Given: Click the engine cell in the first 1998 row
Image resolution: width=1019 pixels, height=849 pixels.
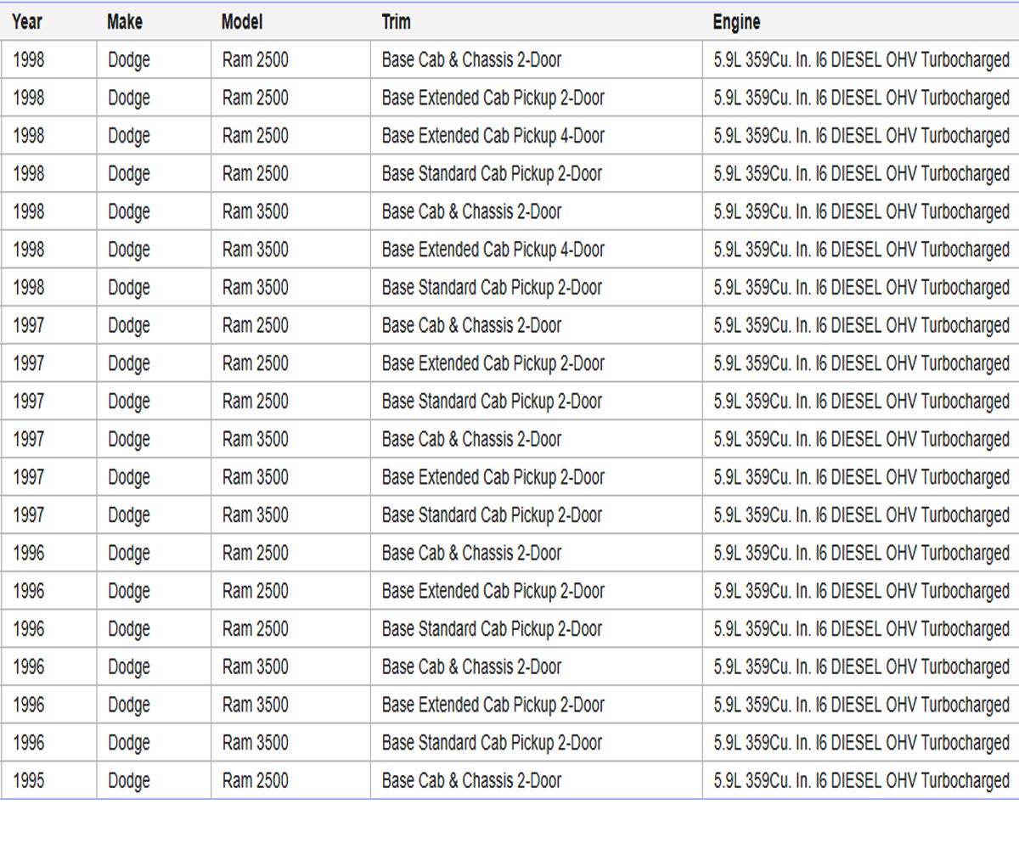Looking at the screenshot, I should 861,60.
